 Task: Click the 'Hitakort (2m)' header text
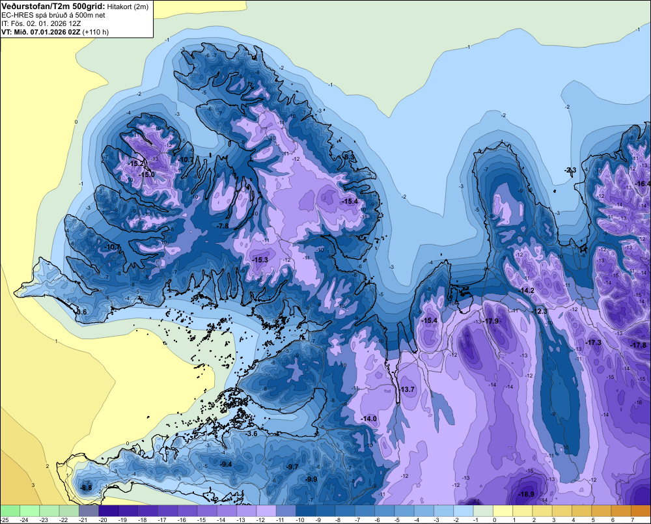pos(127,7)
